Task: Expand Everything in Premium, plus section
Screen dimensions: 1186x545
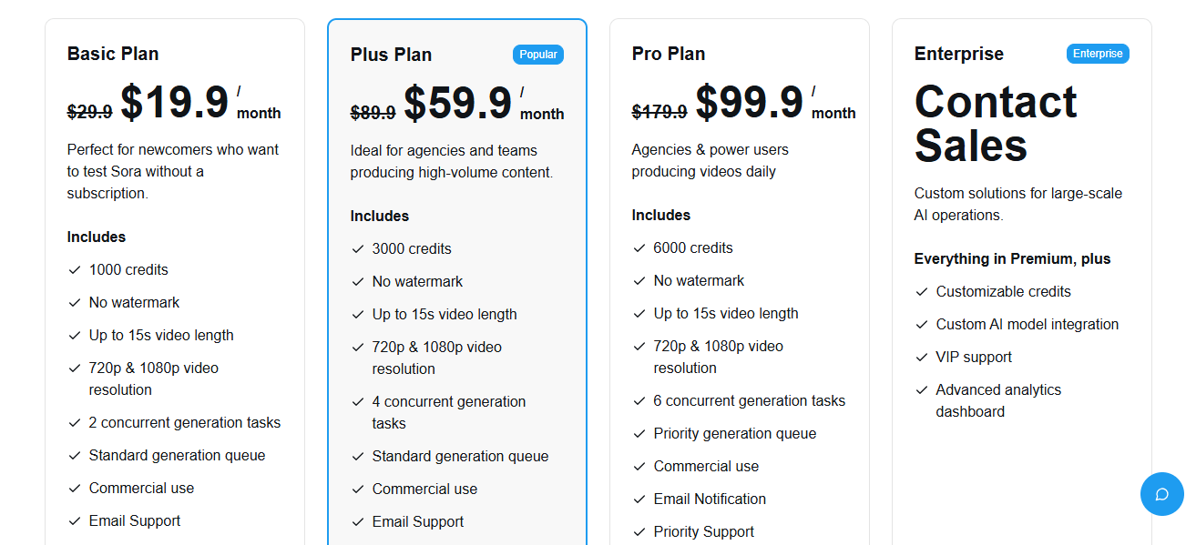Action: (1012, 258)
